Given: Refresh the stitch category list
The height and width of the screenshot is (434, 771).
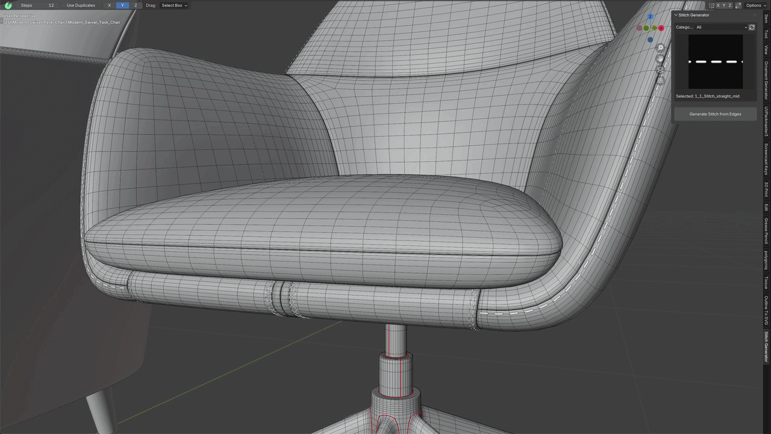Looking at the screenshot, I should 752,27.
